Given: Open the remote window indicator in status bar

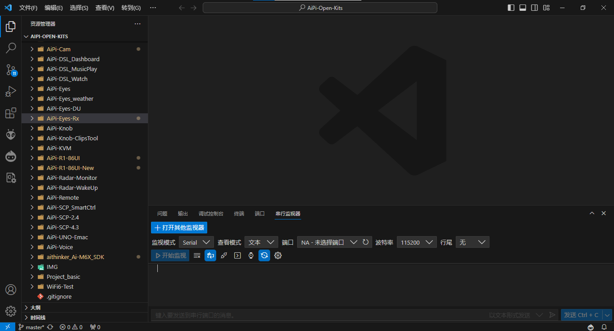Looking at the screenshot, I should [x=8, y=327].
